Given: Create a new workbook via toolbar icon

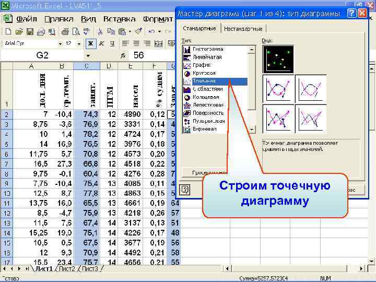Looking at the screenshot, I should click(8, 31).
